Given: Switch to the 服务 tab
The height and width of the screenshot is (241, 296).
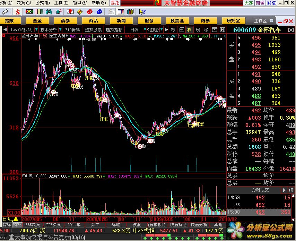Looking at the screenshot, I should pyautogui.click(x=149, y=20).
